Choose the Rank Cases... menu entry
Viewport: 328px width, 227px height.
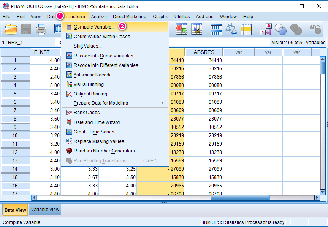pyautogui.click(x=115, y=113)
